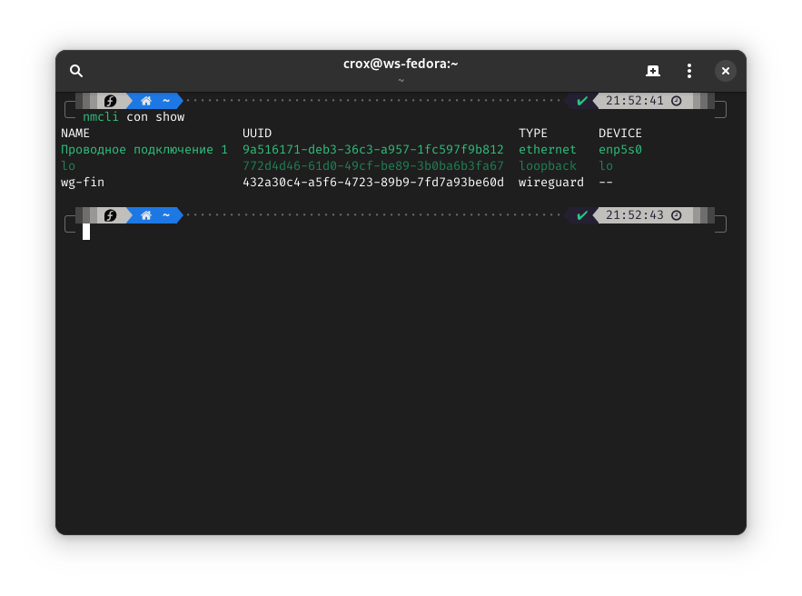Click the DEVICE column header

pos(620,134)
